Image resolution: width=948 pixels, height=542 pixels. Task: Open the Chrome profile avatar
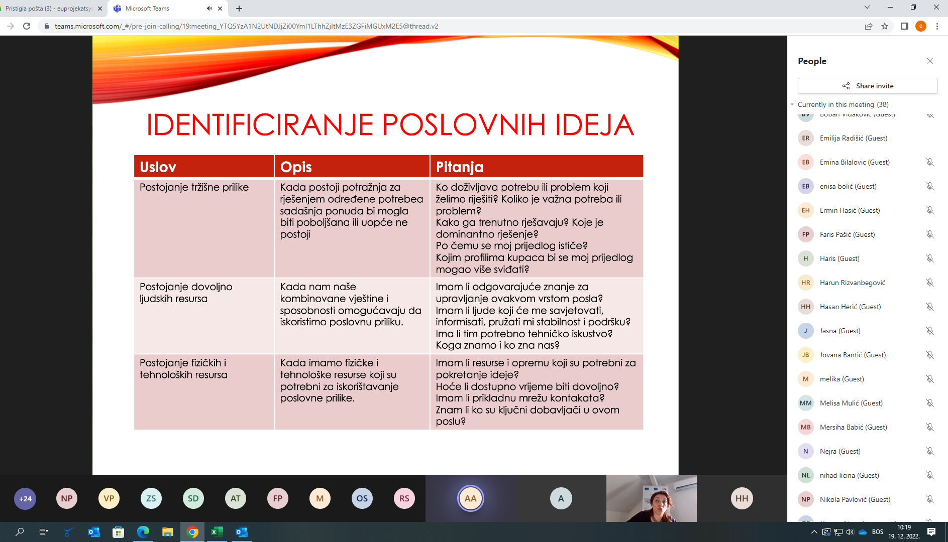[921, 26]
